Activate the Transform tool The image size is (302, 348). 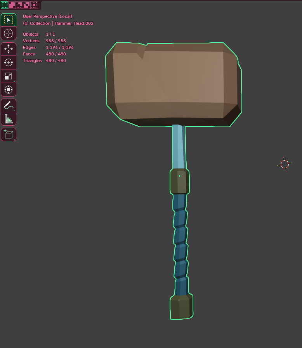[9, 90]
